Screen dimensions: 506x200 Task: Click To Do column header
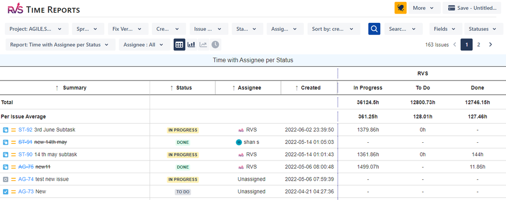coord(423,88)
